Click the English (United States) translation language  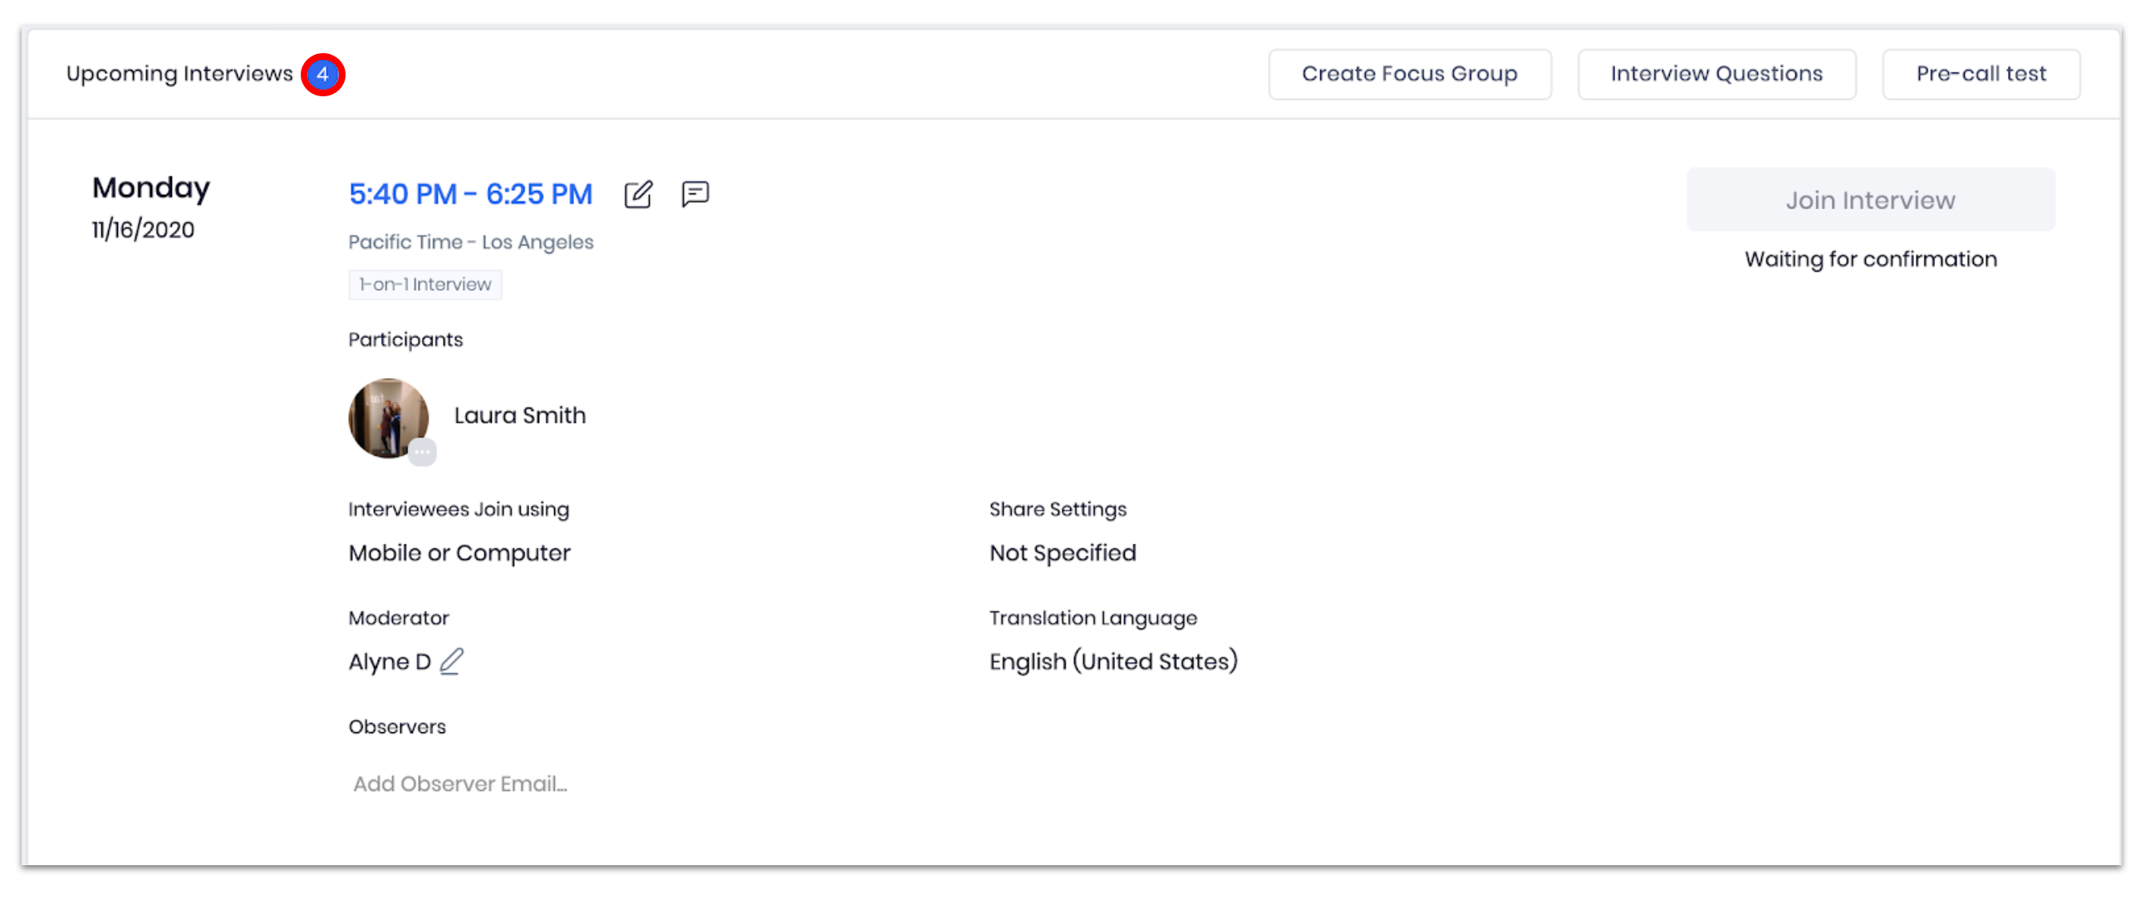(x=1113, y=662)
